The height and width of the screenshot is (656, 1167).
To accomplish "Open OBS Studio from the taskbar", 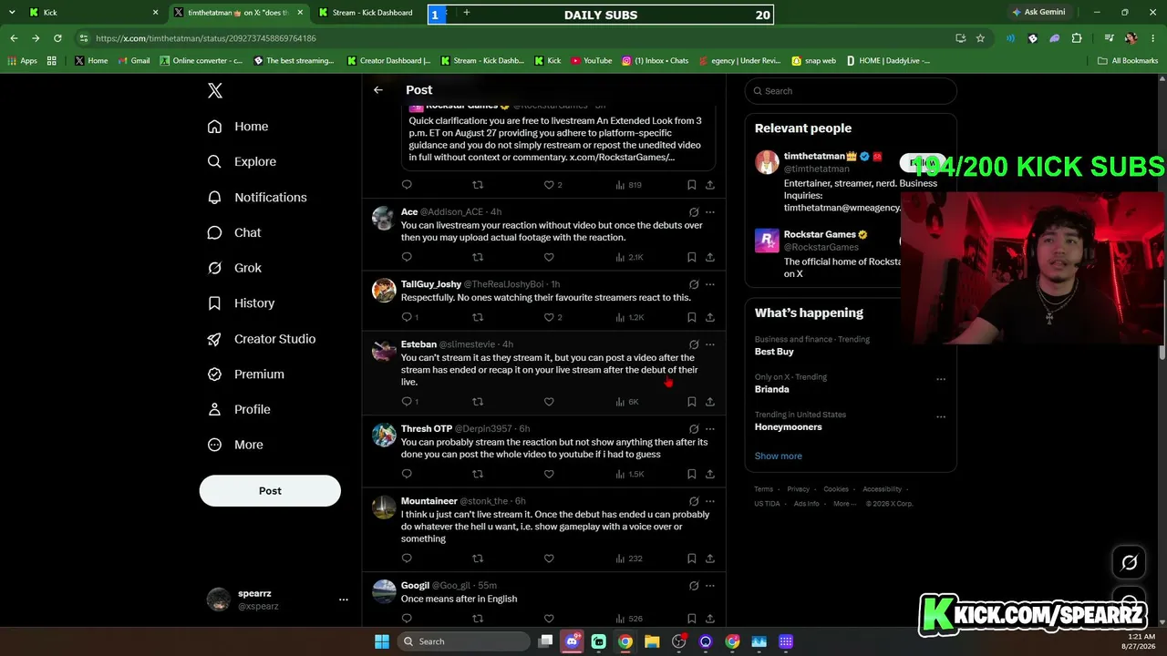I will pos(678,641).
